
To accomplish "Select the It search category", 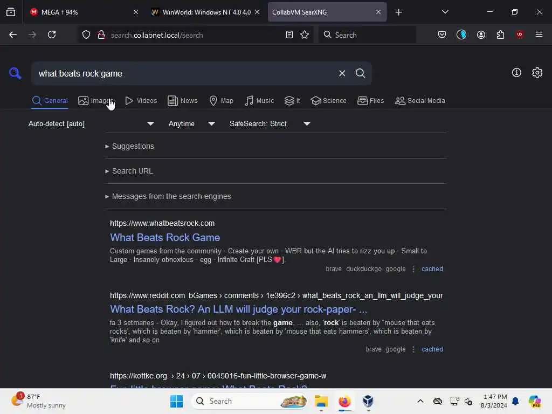I will [292, 101].
